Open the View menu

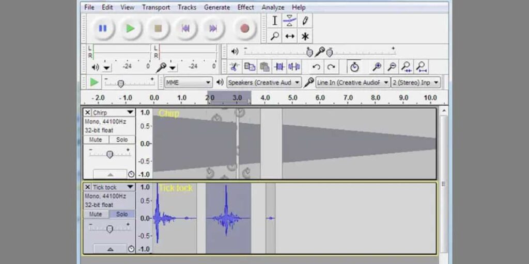click(x=127, y=7)
